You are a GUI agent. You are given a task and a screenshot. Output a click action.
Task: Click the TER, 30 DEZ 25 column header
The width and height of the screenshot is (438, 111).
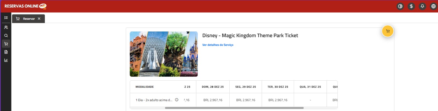[278, 87]
